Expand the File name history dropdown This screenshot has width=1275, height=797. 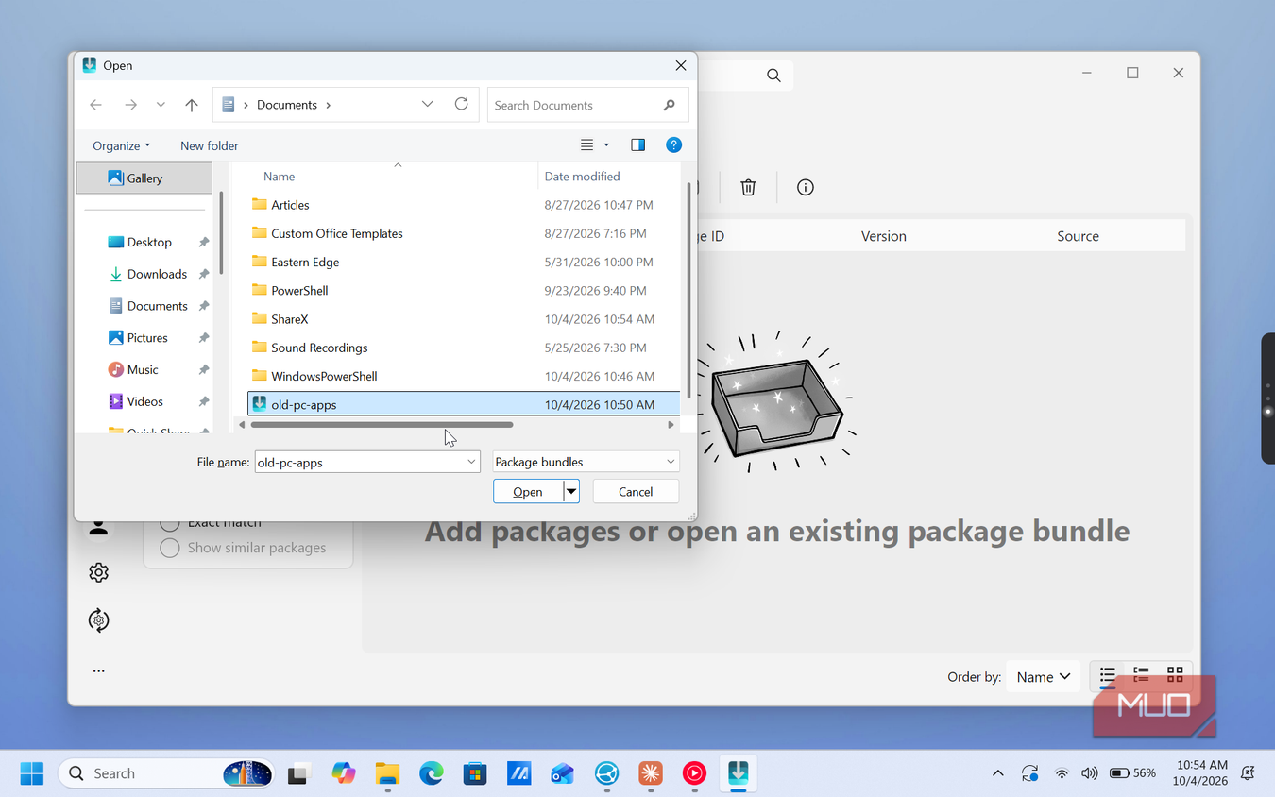(471, 463)
